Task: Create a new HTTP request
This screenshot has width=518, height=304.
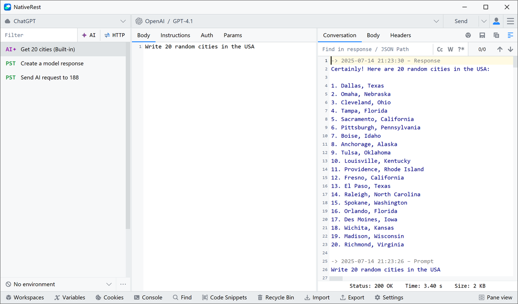Action: (x=114, y=35)
